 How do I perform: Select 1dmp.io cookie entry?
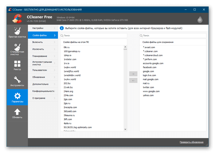tap(68, 55)
